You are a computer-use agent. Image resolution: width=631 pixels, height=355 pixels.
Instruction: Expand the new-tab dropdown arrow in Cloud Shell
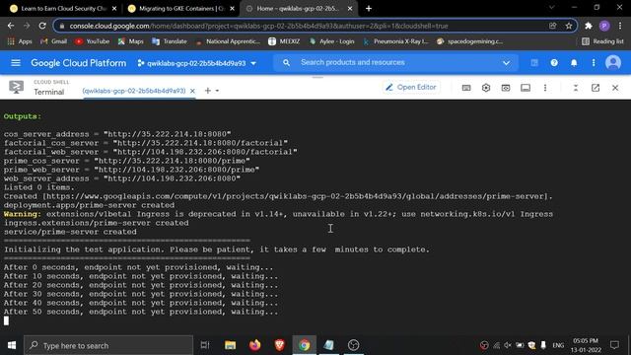[217, 91]
